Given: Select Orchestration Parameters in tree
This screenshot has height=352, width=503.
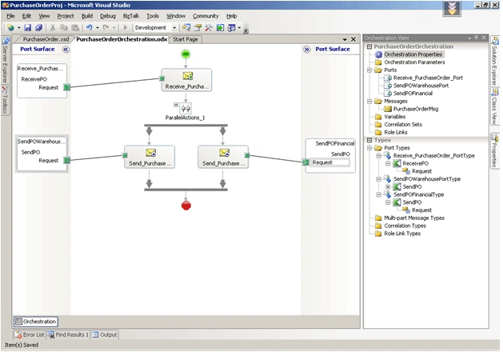Looking at the screenshot, I should 414,62.
